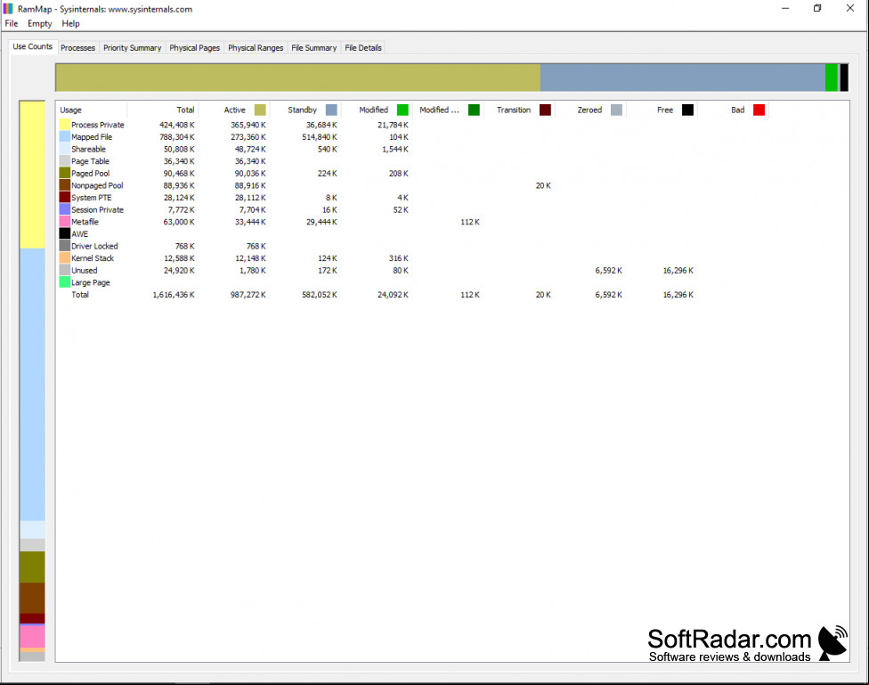The image size is (869, 685).
Task: Switch to the Physical Ranges tab
Action: tap(256, 48)
